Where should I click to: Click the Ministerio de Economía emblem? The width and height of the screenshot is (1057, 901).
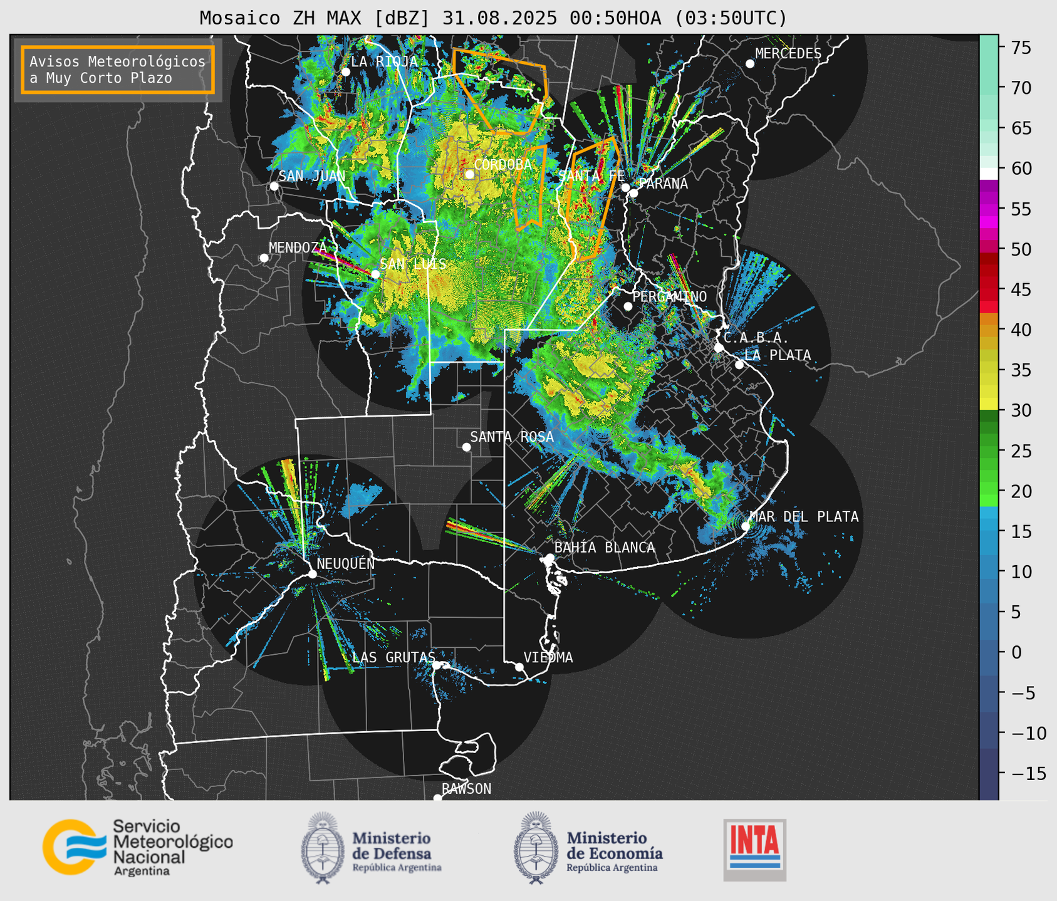click(536, 848)
